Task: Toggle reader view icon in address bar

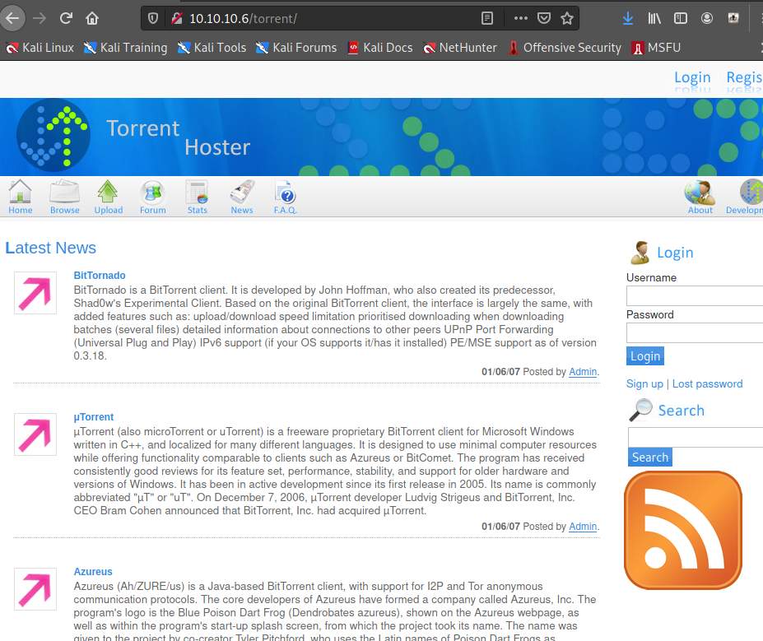Action: click(x=487, y=18)
